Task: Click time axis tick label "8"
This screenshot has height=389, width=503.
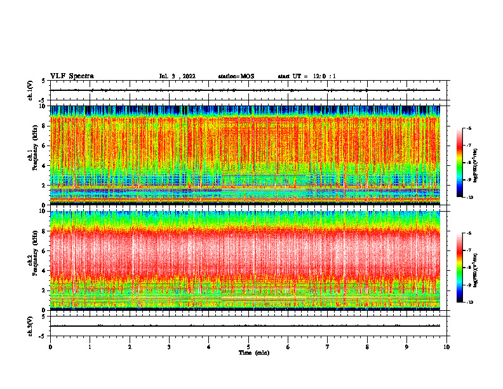Action: [367, 347]
